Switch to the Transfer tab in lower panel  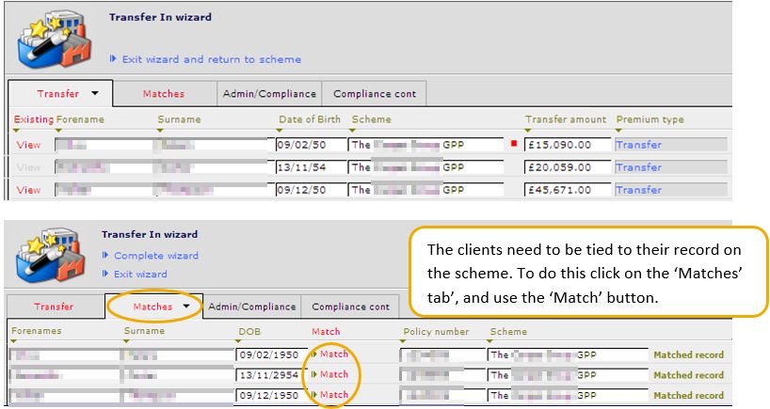[x=54, y=307]
